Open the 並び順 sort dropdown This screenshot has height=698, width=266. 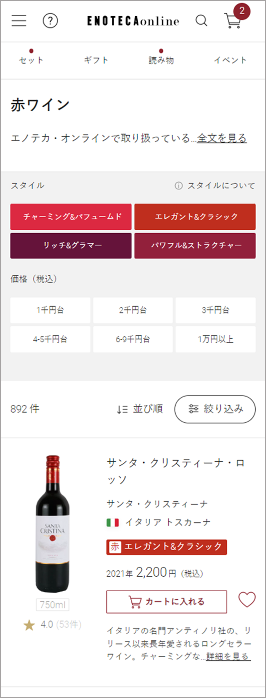tap(140, 409)
